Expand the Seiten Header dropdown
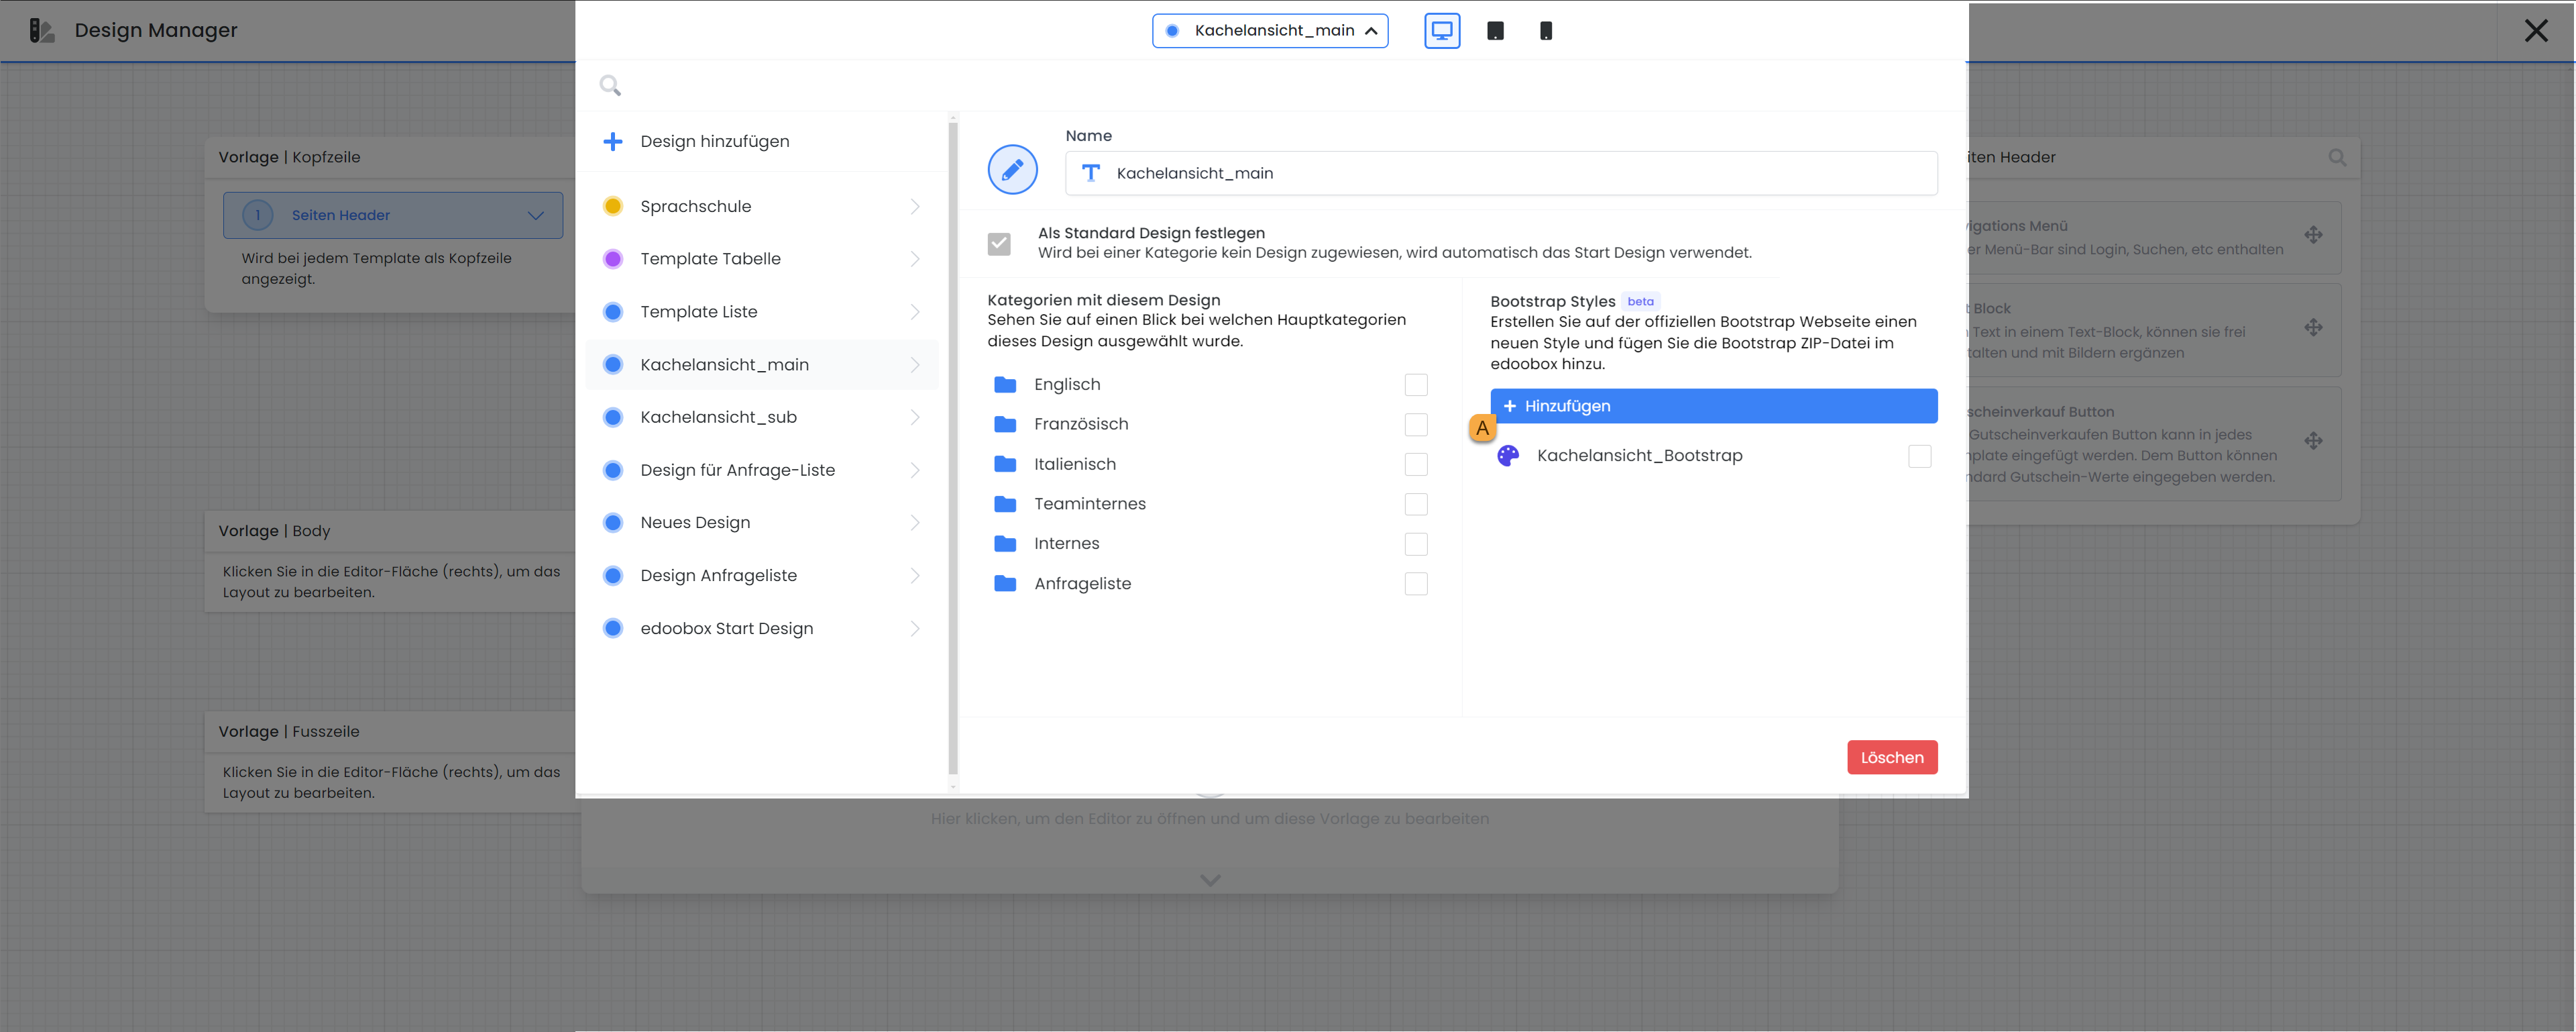 tap(535, 215)
